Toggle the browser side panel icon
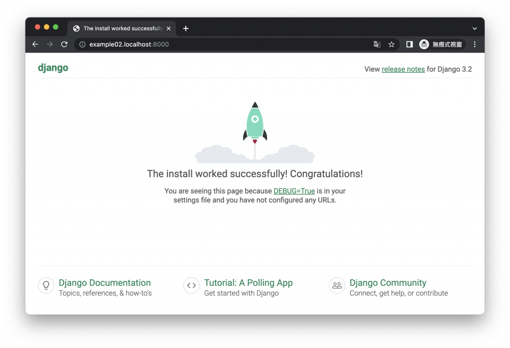The height and width of the screenshot is (348, 510). point(409,44)
